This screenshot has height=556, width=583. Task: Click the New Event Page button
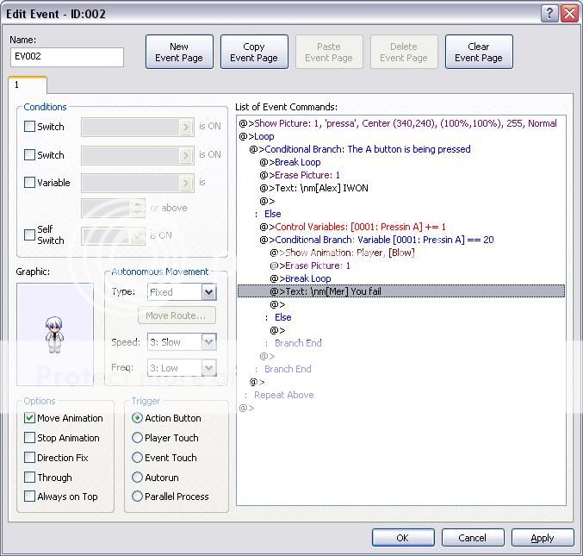(x=179, y=53)
